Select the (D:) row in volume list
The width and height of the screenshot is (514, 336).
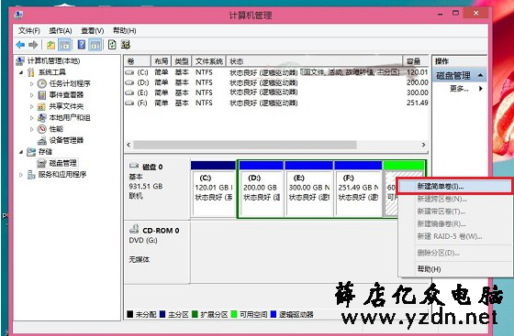pos(276,82)
